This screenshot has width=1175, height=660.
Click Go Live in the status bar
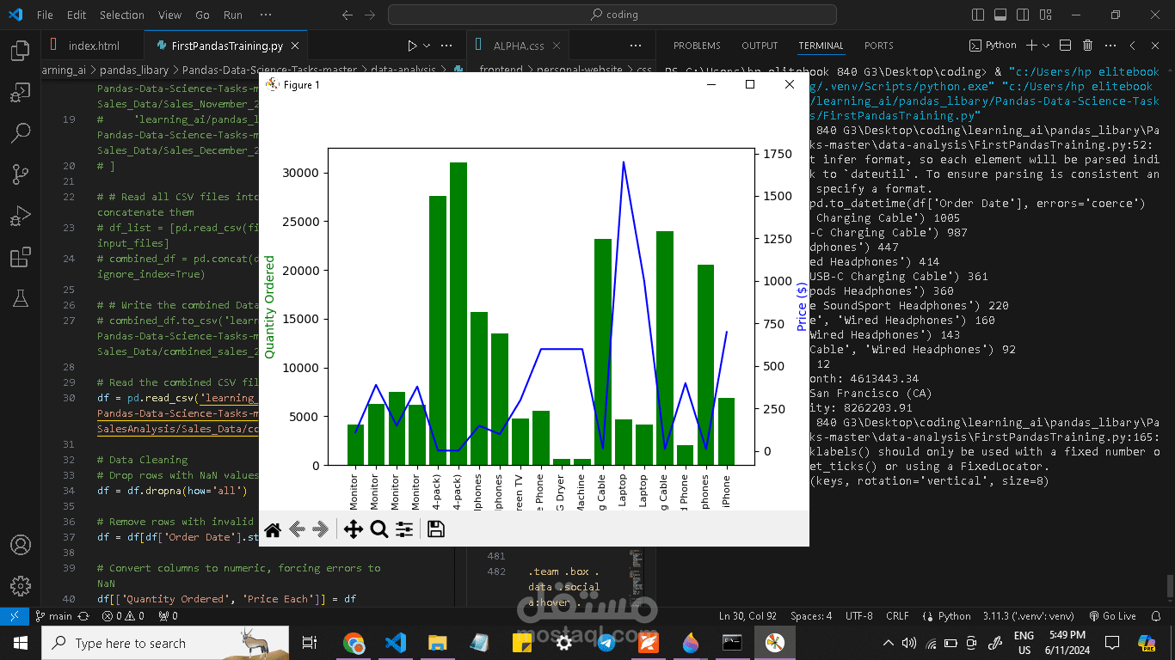pyautogui.click(x=1112, y=616)
